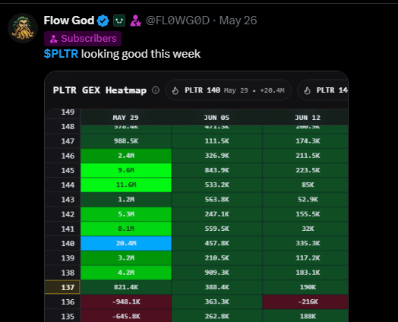Screen dimensions: 398x322
Task: Click the 8.1M cell
Action: 126,229
